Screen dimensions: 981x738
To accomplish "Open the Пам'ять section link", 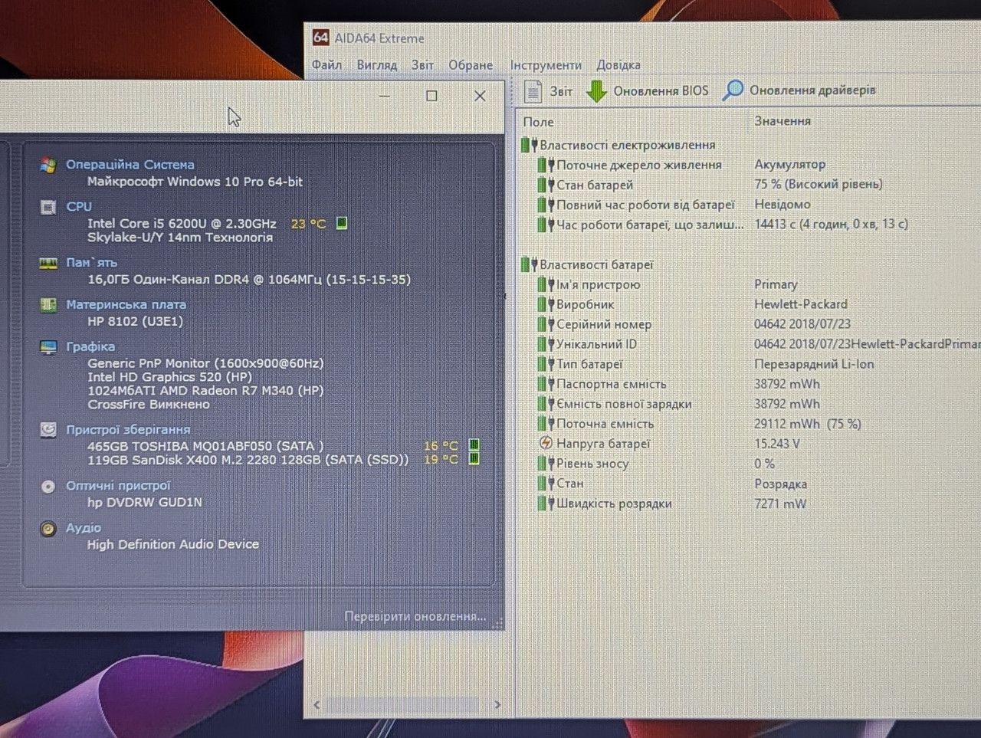I will tap(92, 263).
